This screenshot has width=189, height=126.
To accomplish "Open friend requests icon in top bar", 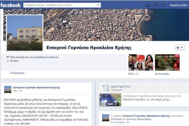I will tap(148, 5).
